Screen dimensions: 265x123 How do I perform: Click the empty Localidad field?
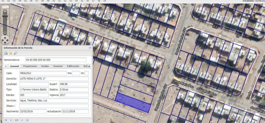click(34, 84)
